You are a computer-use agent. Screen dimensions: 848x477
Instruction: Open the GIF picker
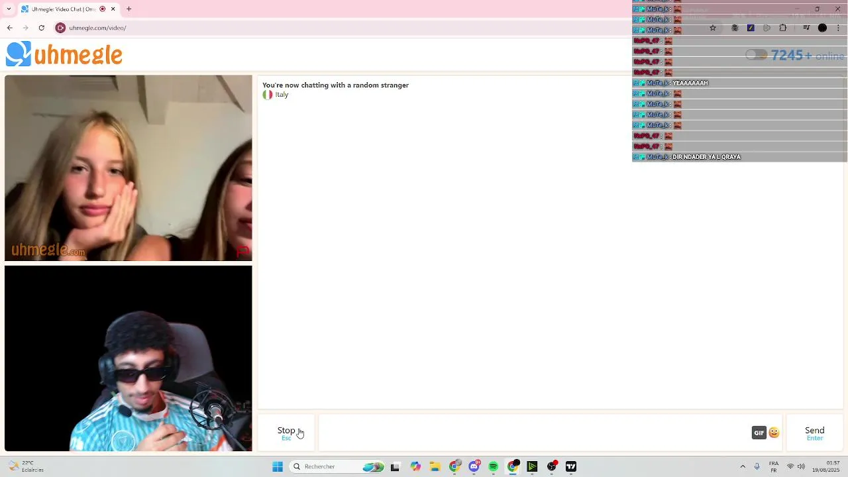pos(759,433)
